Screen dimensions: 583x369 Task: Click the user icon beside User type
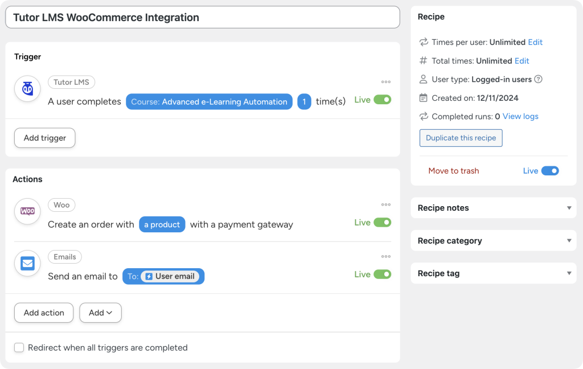[422, 80]
